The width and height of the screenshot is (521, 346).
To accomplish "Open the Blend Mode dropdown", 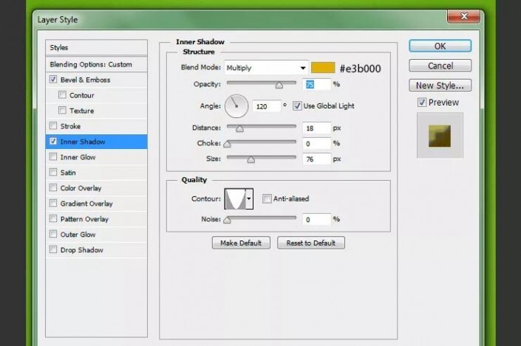I will point(266,68).
